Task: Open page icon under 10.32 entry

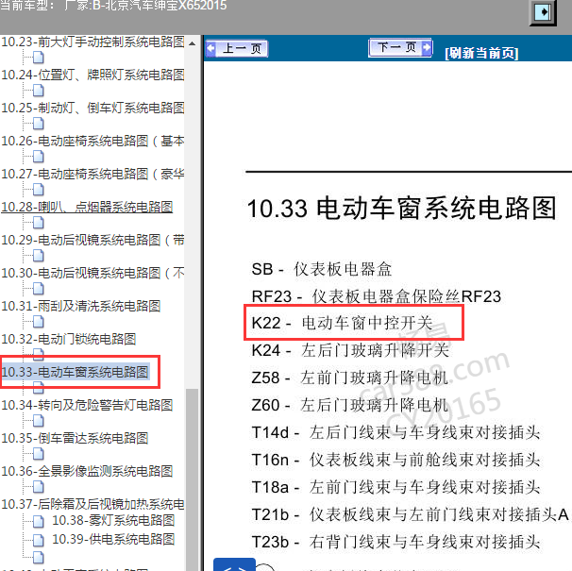Action: [x=39, y=353]
